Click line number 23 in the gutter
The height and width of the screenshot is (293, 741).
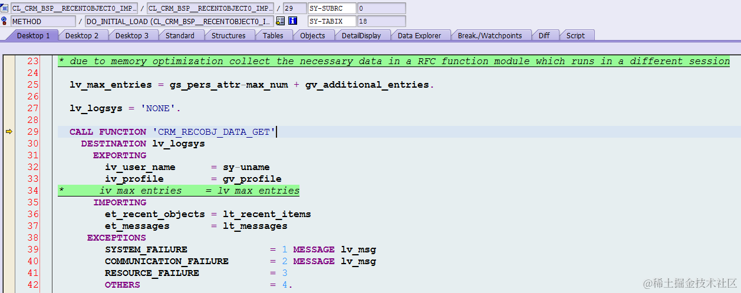tap(32, 61)
